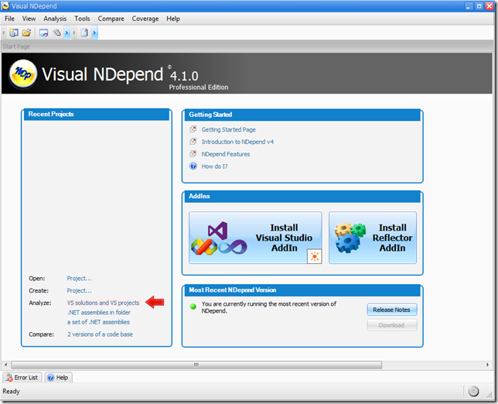Click the Visual Studio analyze toolbar icon

point(43,33)
